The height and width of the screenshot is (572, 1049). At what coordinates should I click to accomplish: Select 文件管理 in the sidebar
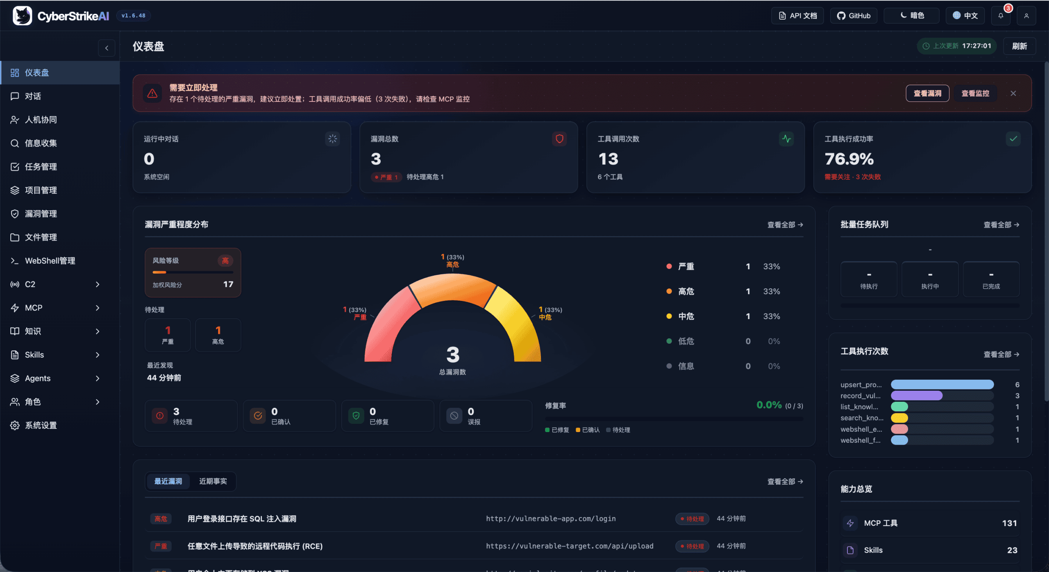click(x=60, y=237)
